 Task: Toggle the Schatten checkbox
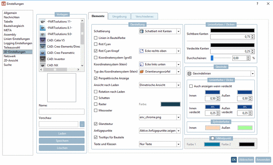point(96,98)
